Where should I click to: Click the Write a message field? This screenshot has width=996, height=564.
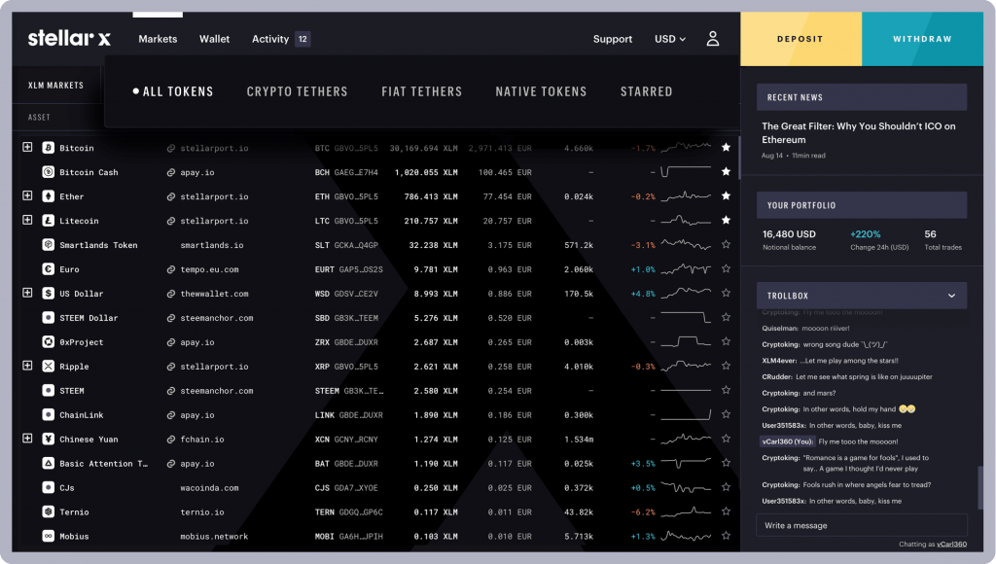click(x=862, y=525)
